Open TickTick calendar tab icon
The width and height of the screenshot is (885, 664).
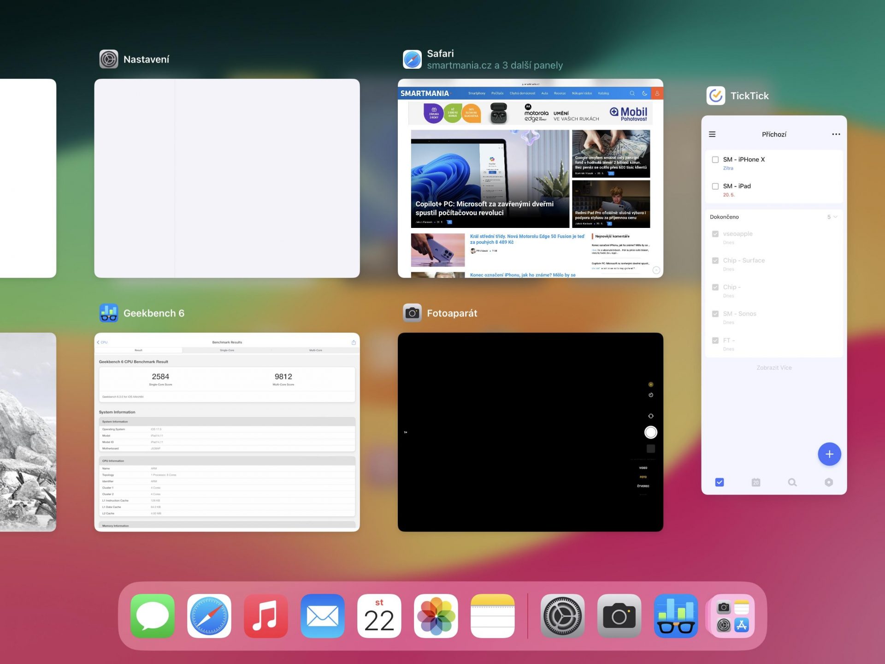click(x=756, y=482)
